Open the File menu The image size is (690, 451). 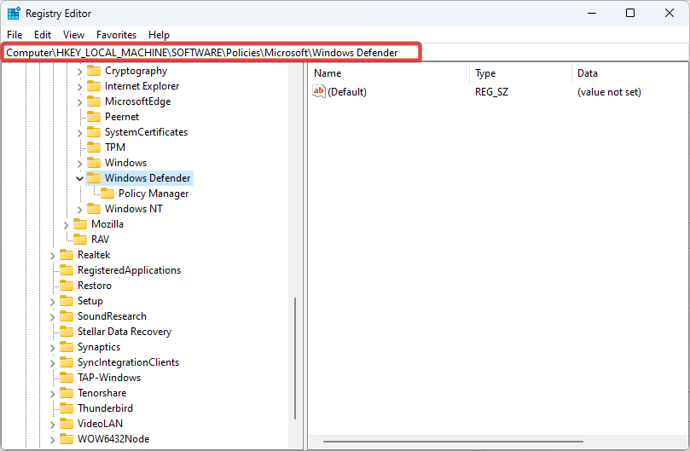tap(14, 35)
